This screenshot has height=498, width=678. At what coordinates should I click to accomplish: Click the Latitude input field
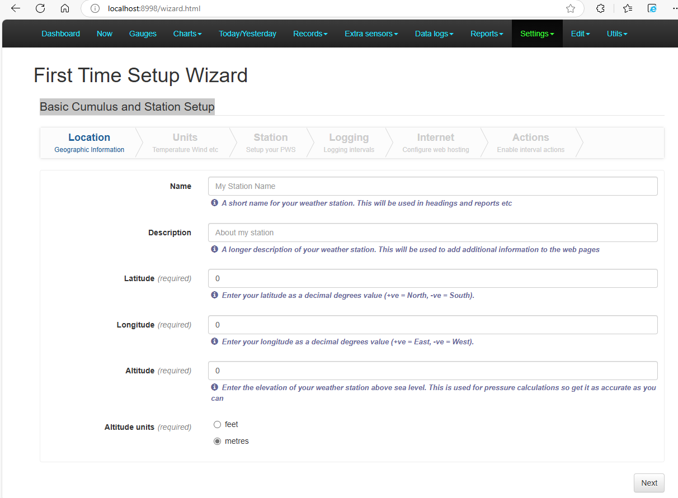(433, 278)
